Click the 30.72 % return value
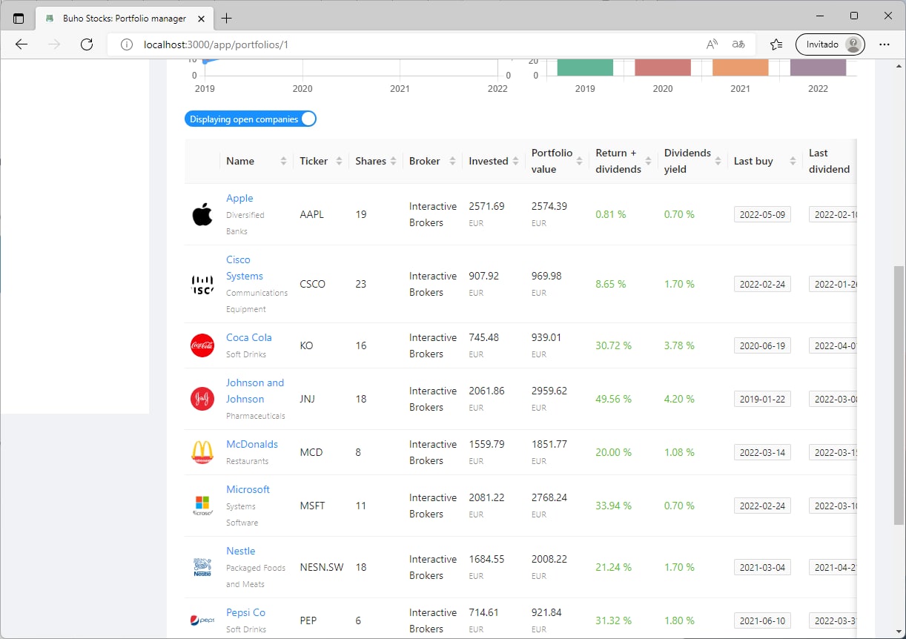This screenshot has width=906, height=639. click(614, 345)
